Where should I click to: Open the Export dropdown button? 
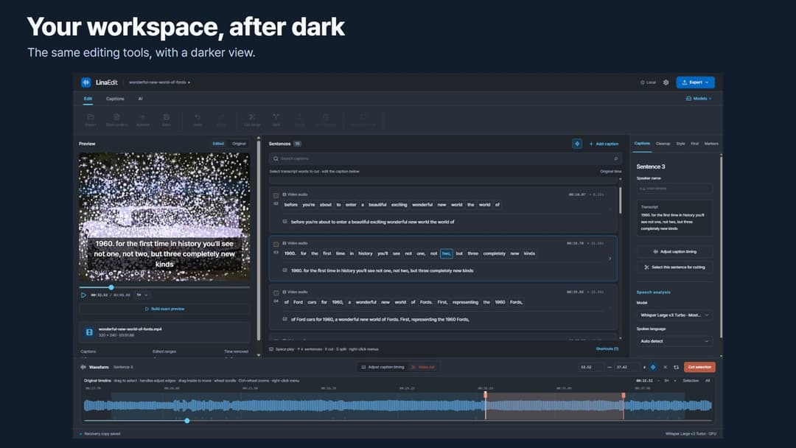click(695, 83)
